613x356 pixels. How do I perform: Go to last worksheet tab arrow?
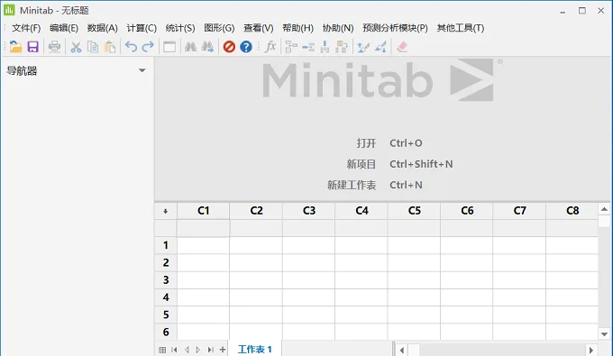(x=211, y=350)
